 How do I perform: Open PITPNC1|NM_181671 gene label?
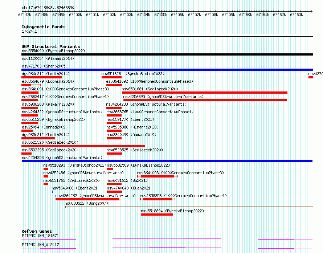[40, 236]
